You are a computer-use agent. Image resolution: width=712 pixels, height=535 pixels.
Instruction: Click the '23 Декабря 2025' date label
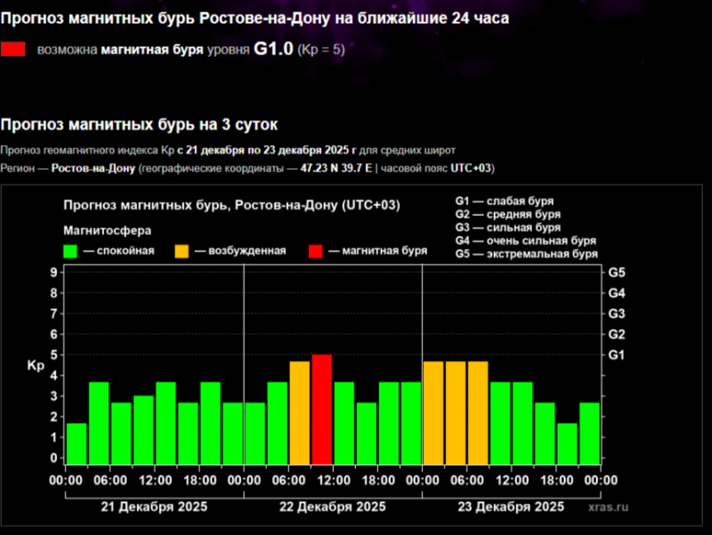click(510, 507)
